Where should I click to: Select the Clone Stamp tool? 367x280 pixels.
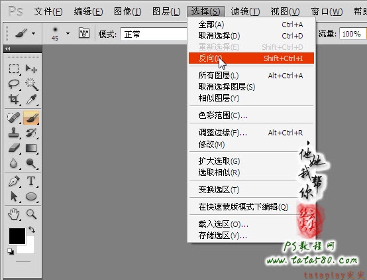[x=14, y=133]
